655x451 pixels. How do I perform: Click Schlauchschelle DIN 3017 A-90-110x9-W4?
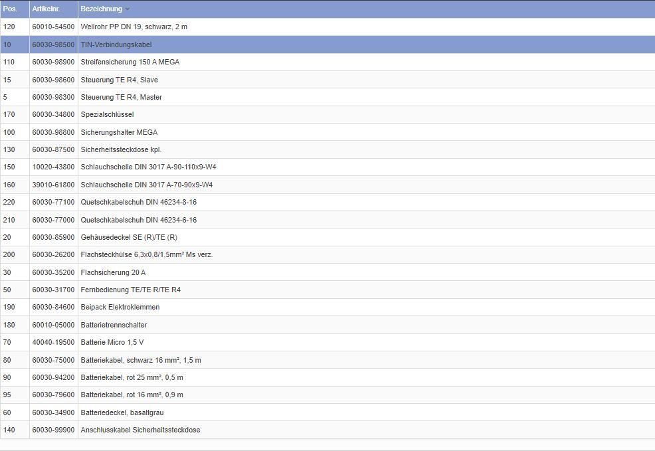tap(148, 167)
